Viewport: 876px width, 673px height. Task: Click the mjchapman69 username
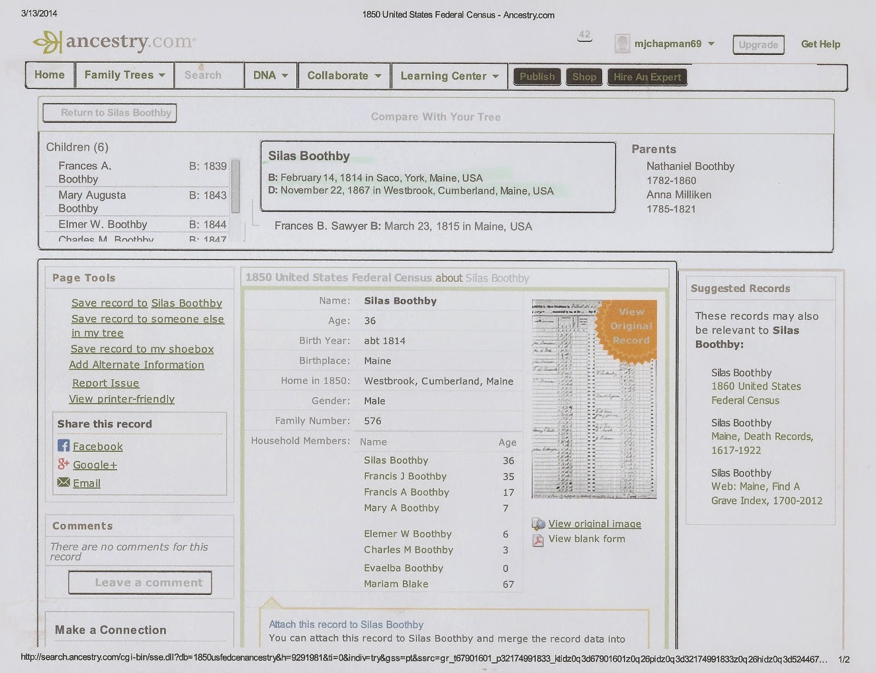point(668,44)
